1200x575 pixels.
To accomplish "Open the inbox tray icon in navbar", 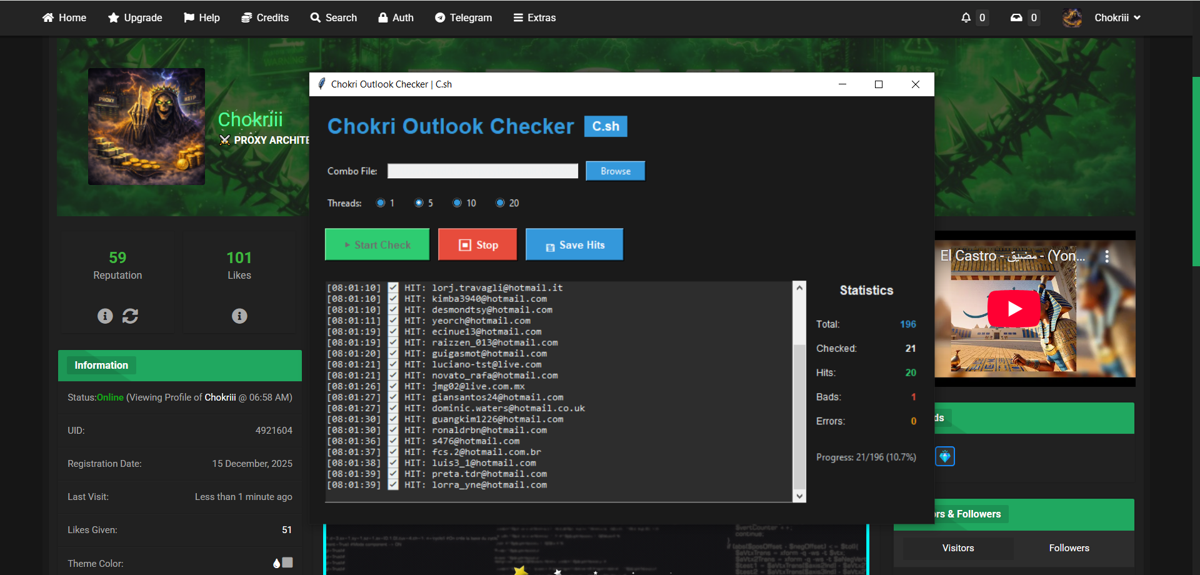I will [x=1016, y=17].
